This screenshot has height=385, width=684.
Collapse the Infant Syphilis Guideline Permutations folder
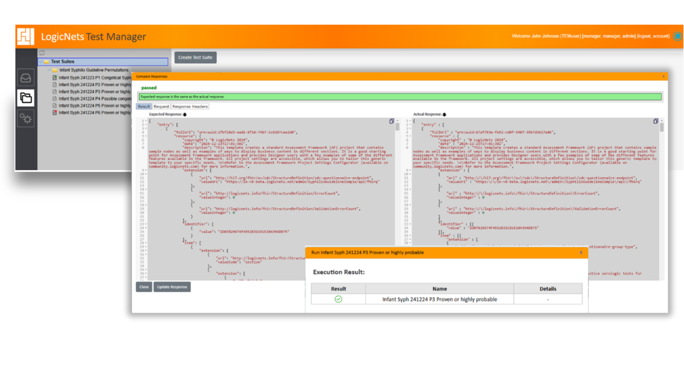pyautogui.click(x=49, y=70)
